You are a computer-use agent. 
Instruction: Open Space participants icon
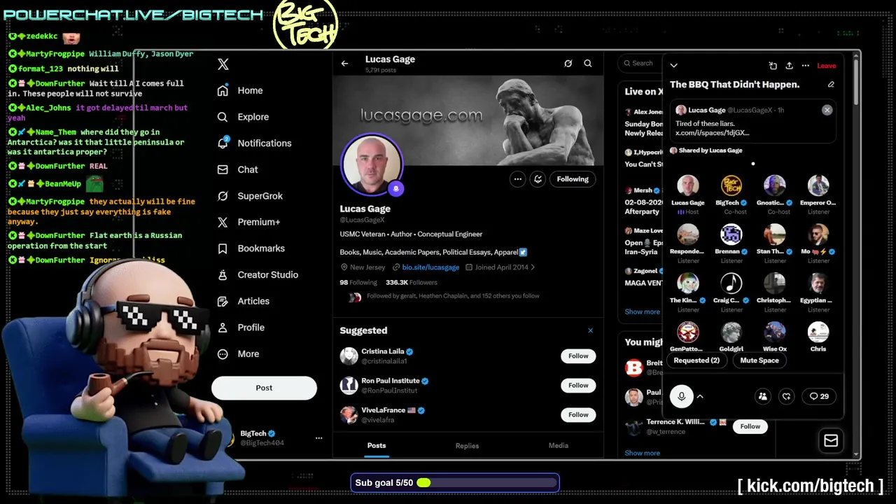[x=762, y=397]
